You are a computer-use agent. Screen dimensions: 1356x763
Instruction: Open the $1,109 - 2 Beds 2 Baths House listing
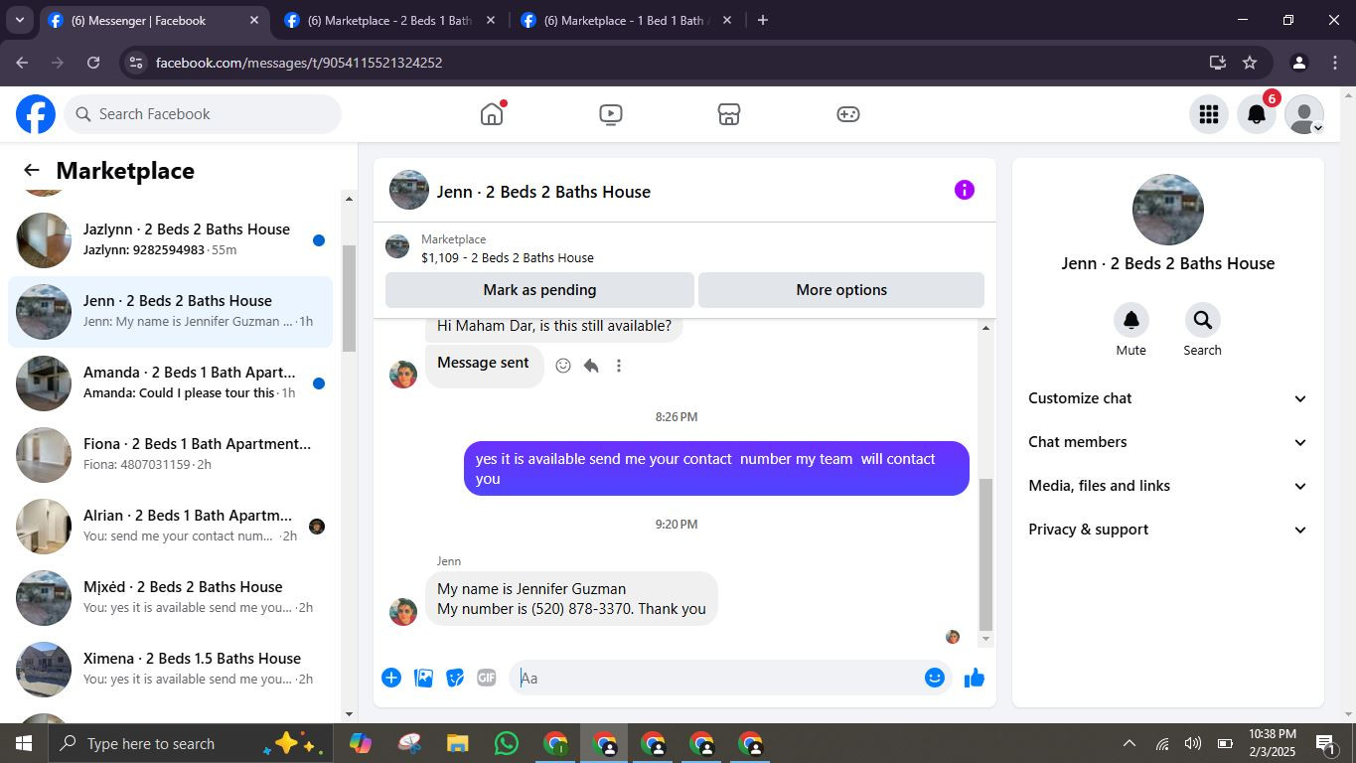(x=508, y=257)
